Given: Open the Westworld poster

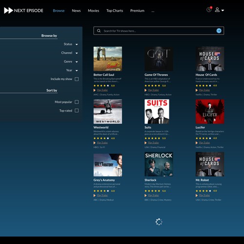Looking at the screenshot, I should pos(108,112).
